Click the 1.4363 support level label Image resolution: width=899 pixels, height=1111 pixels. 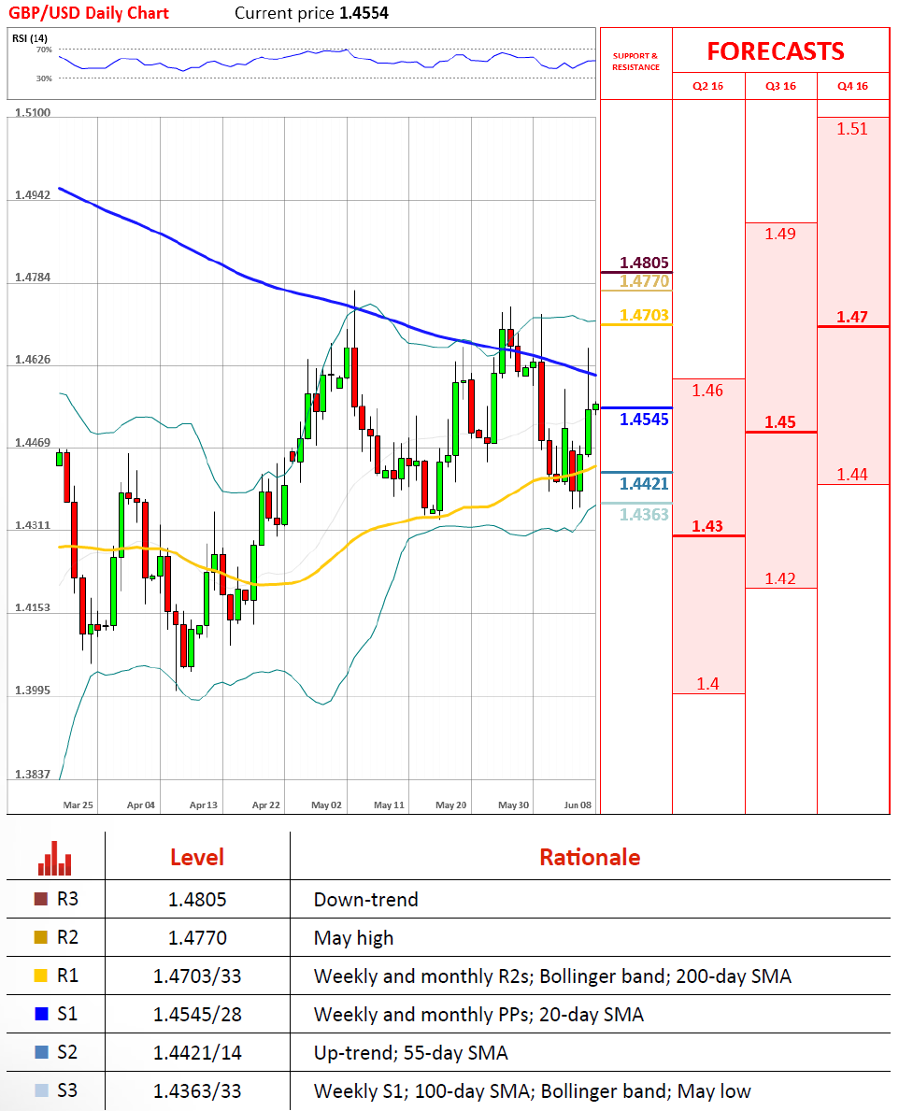644,515
